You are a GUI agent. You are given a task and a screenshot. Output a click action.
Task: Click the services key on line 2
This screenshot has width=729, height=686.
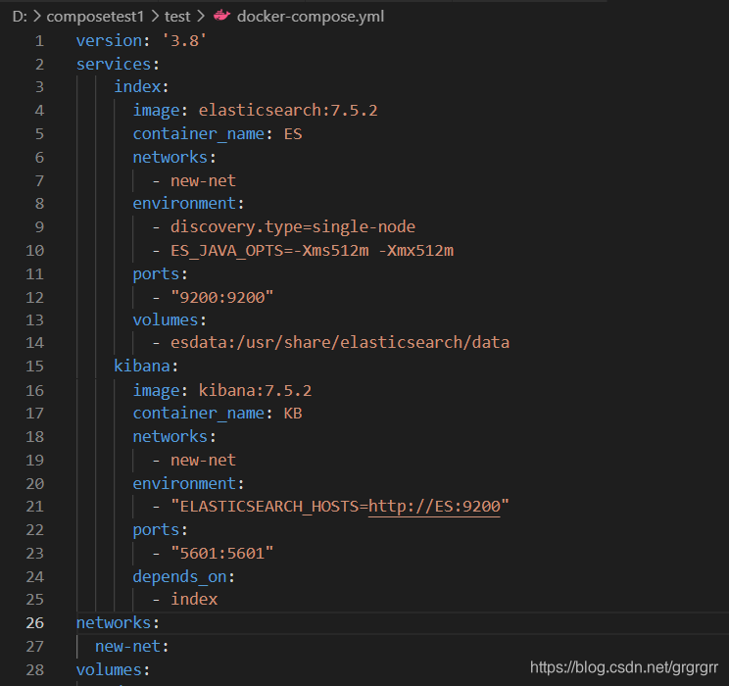[x=114, y=64]
